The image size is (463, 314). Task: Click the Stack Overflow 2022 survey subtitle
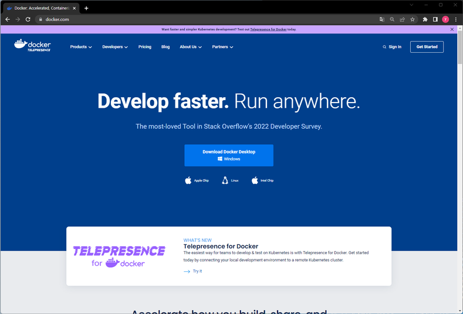(x=229, y=127)
